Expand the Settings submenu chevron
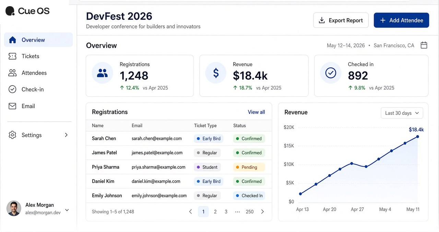 [67, 135]
